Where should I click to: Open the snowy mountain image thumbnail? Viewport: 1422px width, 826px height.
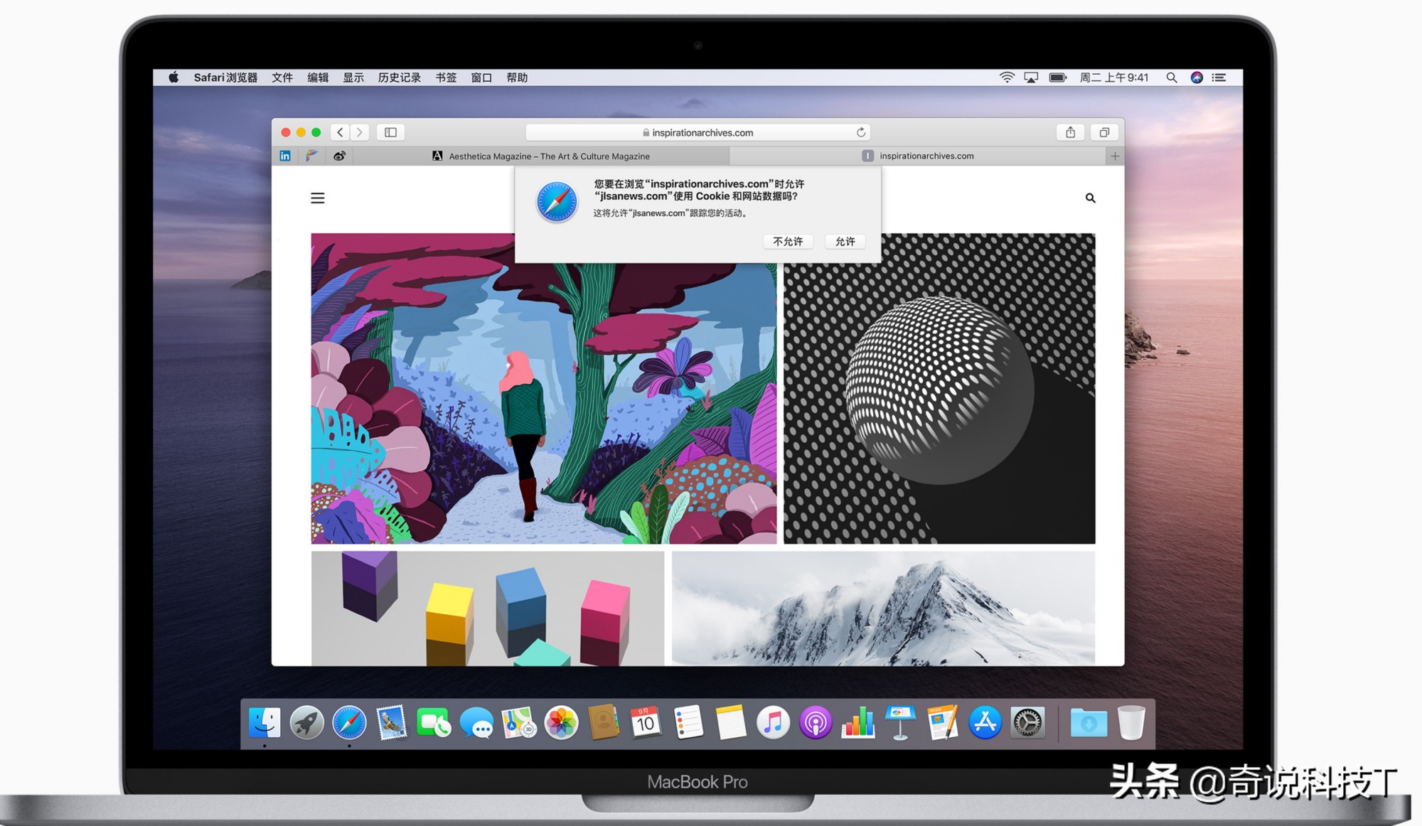(883, 608)
